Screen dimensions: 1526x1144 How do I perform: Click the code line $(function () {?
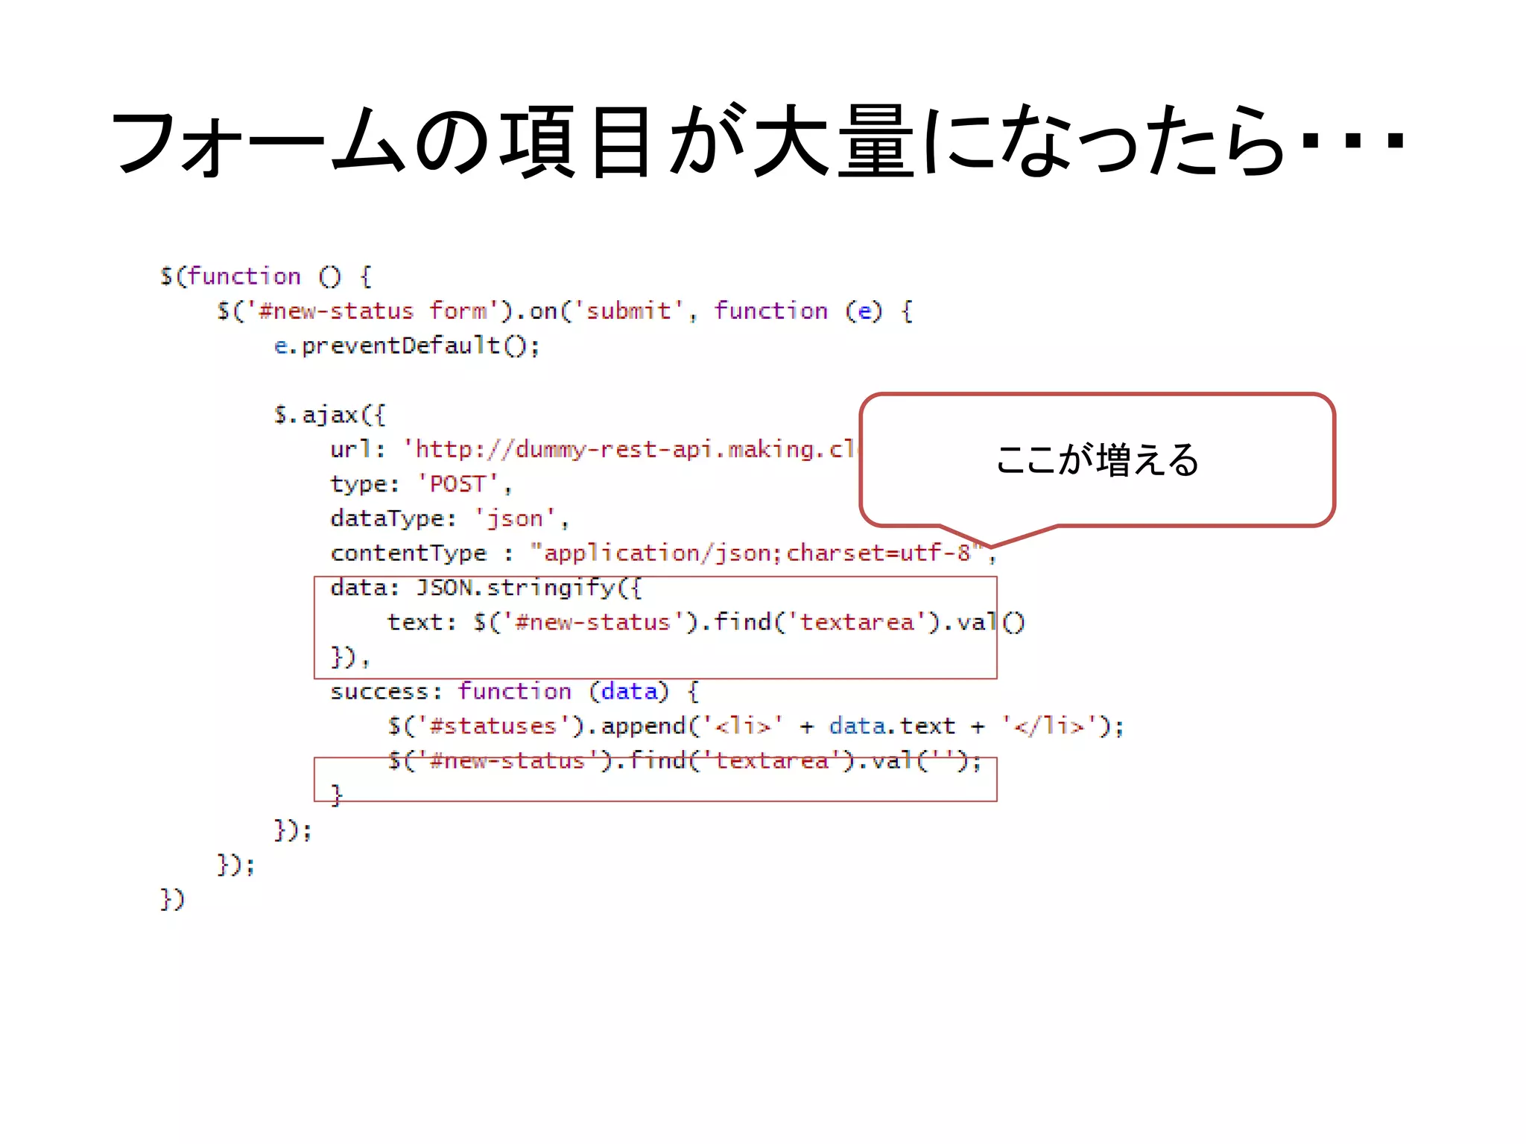266,276
